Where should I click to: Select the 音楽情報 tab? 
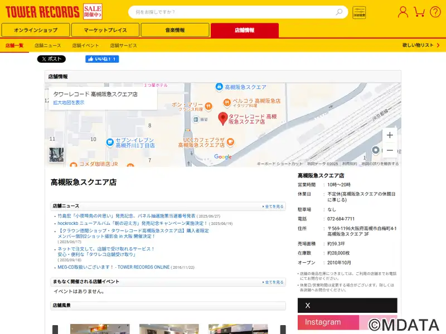(x=175, y=30)
